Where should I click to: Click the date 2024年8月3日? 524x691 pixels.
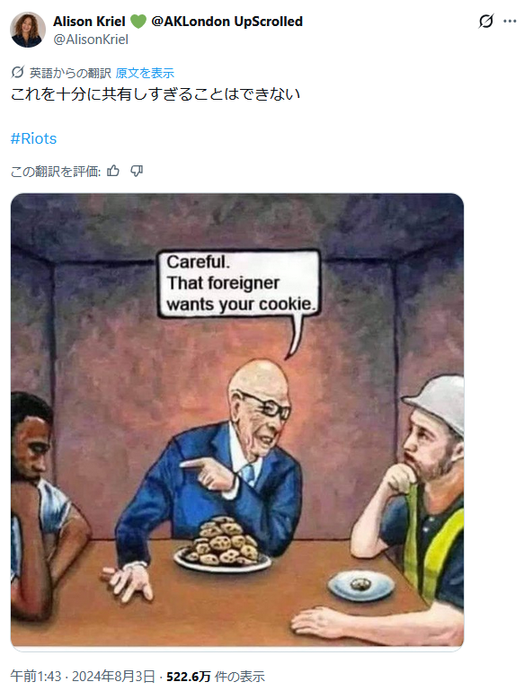113,676
